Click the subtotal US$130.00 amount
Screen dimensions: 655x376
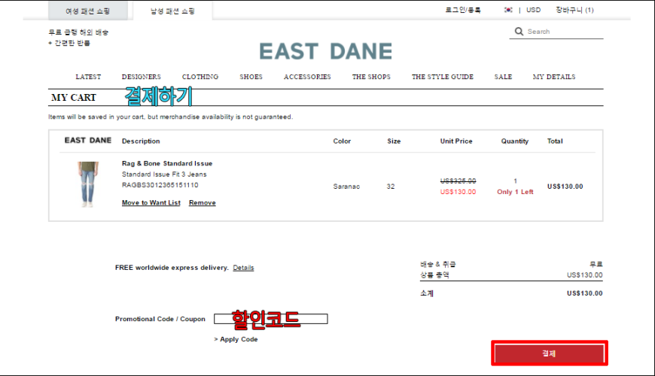pyautogui.click(x=584, y=293)
